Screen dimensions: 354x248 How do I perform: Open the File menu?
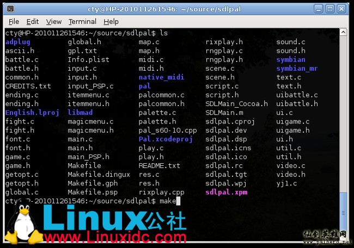(14, 21)
